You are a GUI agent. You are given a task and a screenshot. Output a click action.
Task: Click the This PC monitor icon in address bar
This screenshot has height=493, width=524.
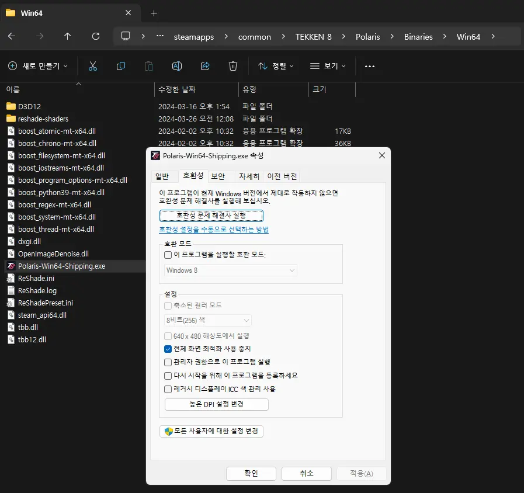(x=126, y=36)
